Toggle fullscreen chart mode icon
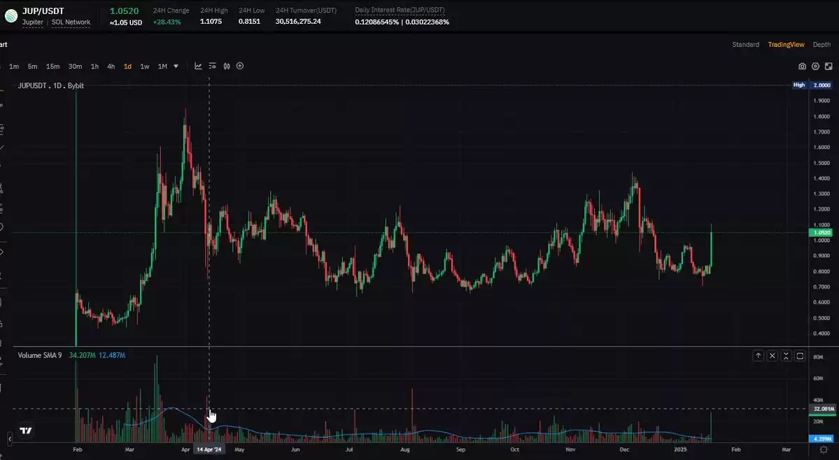This screenshot has width=839, height=460. pyautogui.click(x=829, y=66)
